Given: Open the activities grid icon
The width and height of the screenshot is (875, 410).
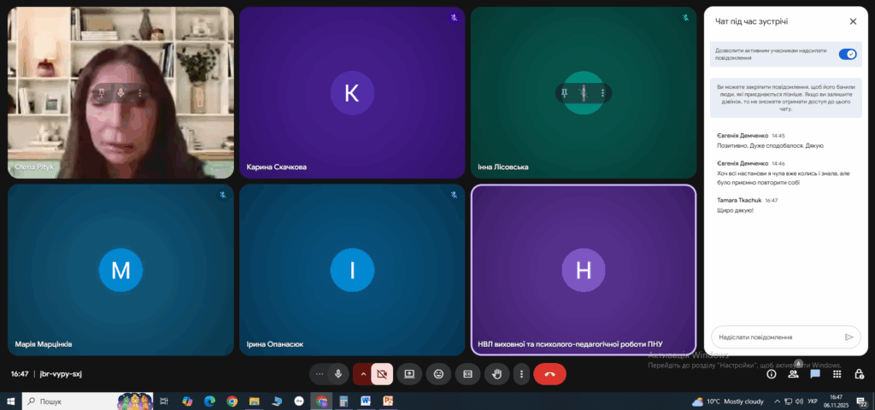Looking at the screenshot, I should point(837,374).
